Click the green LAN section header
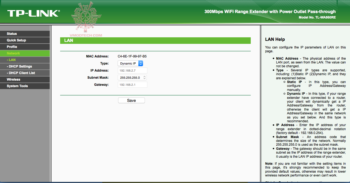 (155, 41)
